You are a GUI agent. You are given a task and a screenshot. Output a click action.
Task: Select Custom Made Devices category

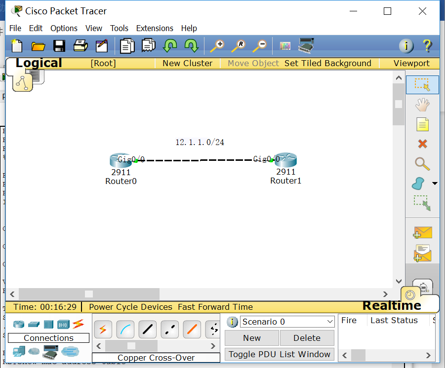tap(50, 352)
